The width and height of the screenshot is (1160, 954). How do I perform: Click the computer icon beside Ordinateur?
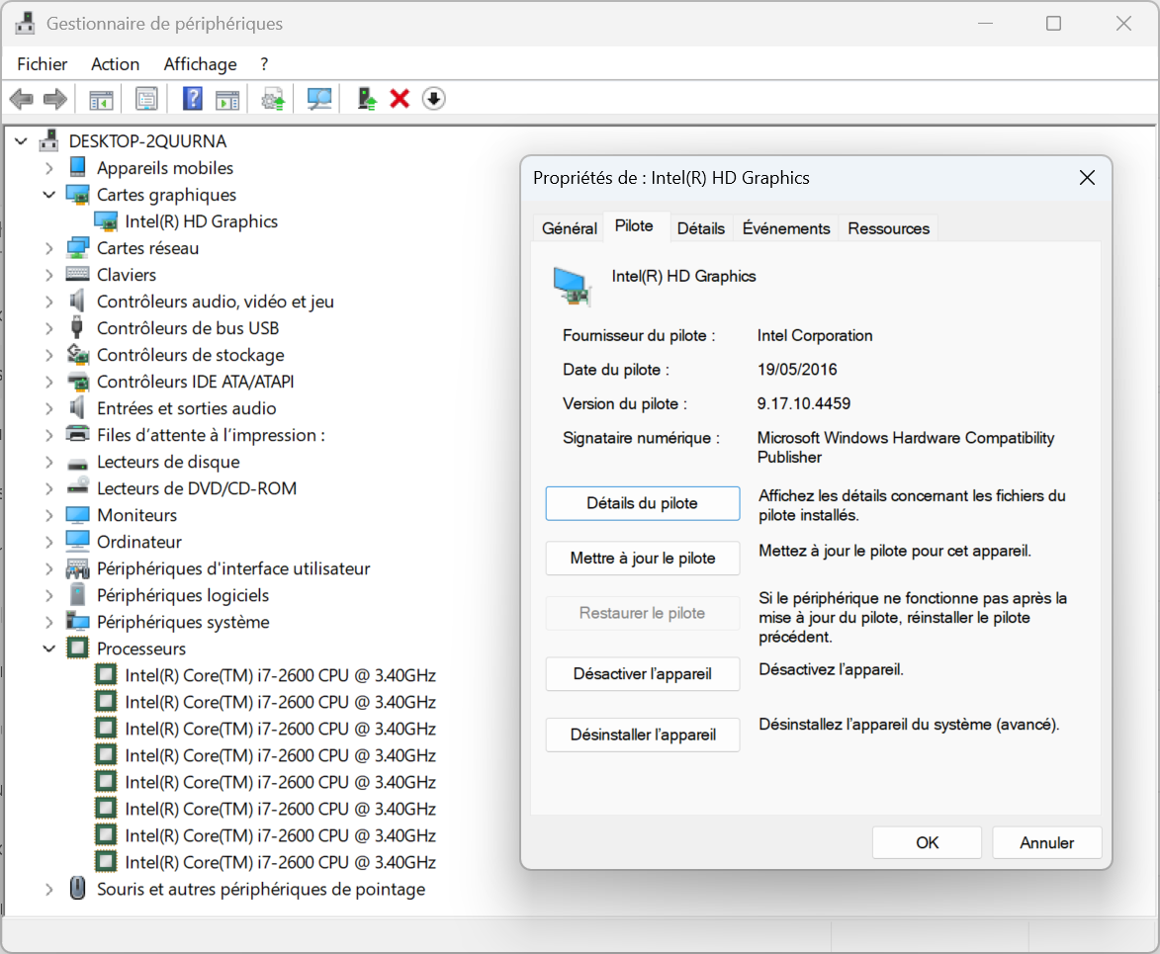coord(78,542)
